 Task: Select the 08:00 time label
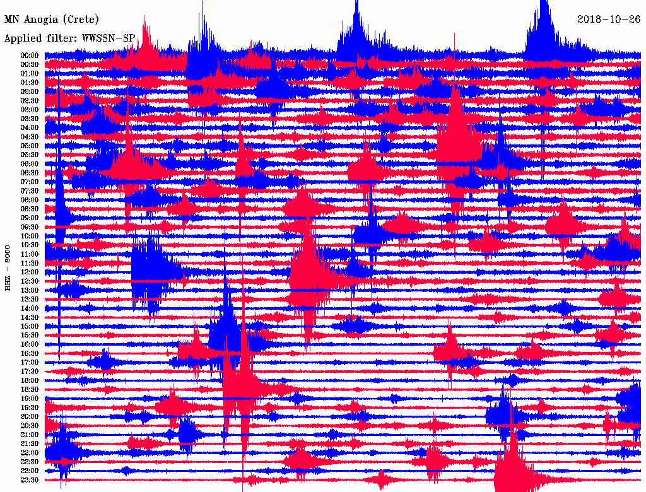click(x=30, y=200)
